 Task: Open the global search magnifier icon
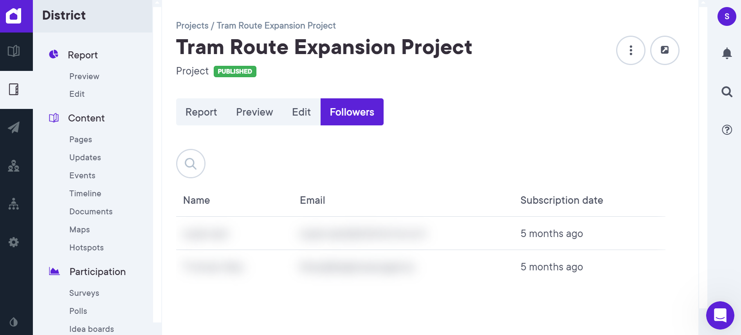tap(727, 92)
